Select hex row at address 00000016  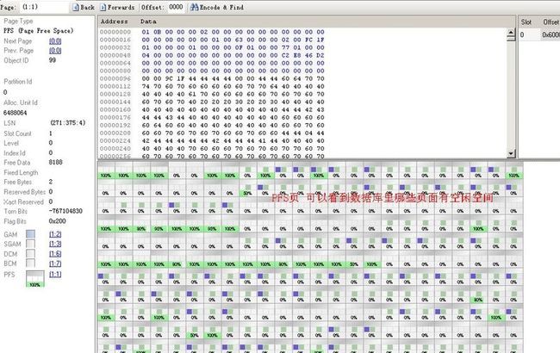tap(212, 40)
